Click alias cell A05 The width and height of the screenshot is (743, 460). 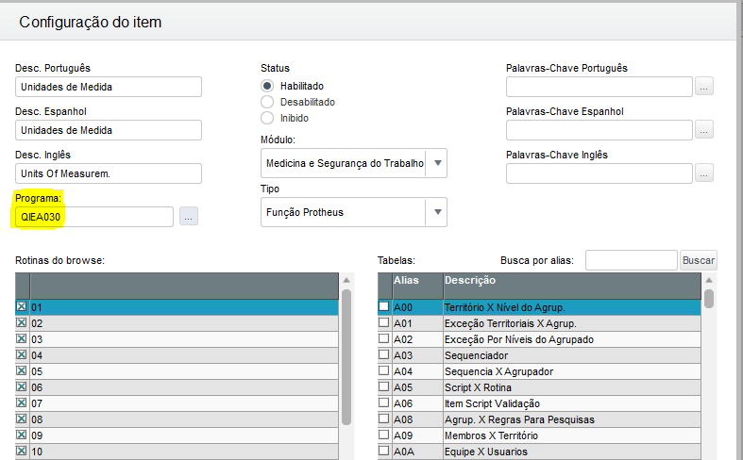tap(417, 387)
